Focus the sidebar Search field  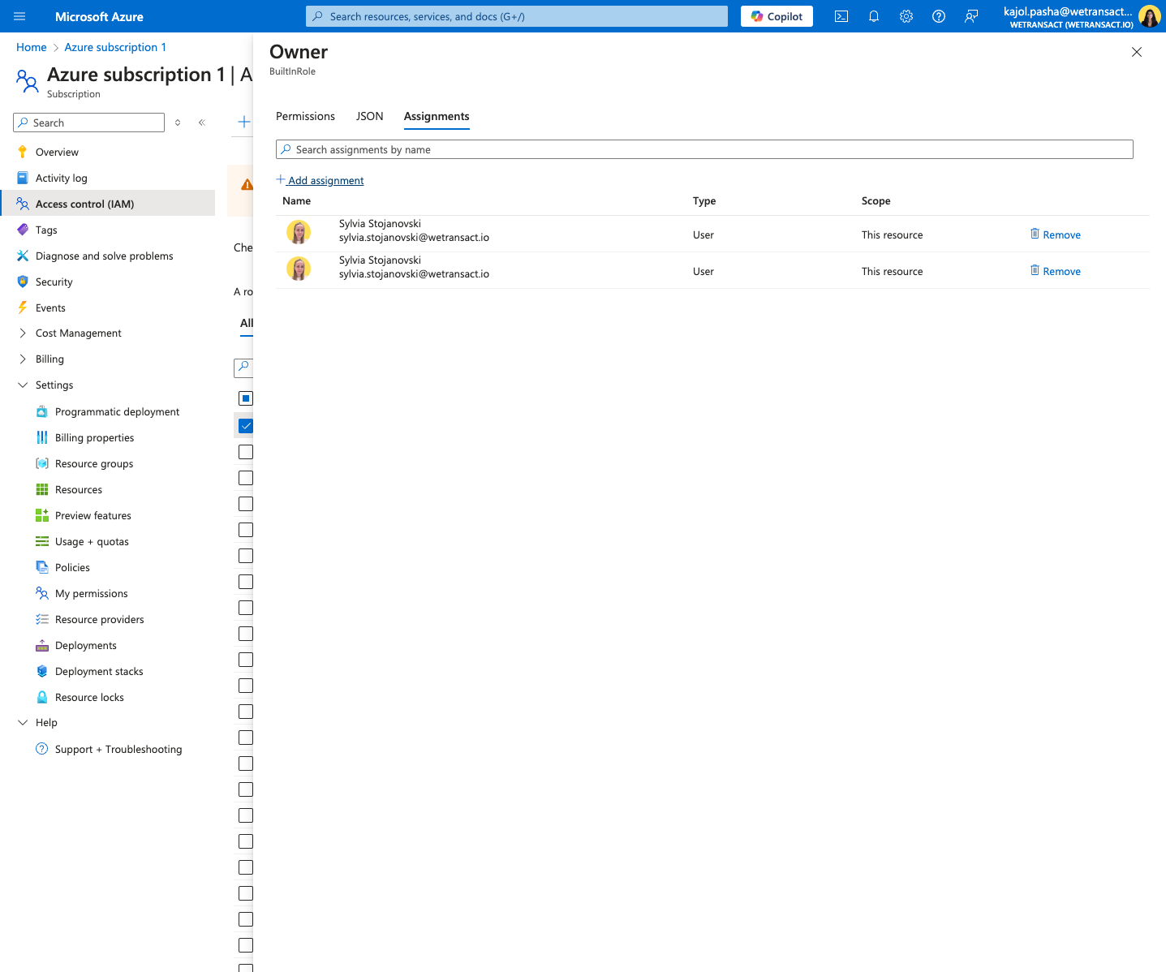(x=89, y=123)
